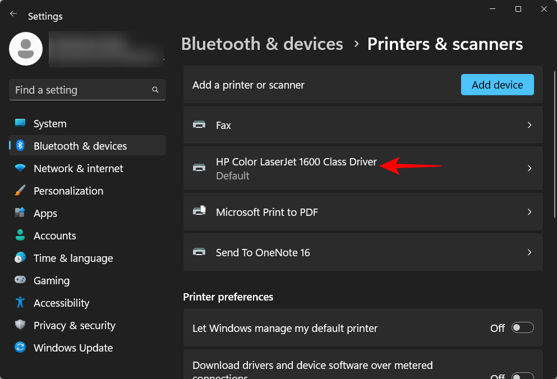The width and height of the screenshot is (557, 379).
Task: Select the Accessibility icon
Action: pos(20,303)
